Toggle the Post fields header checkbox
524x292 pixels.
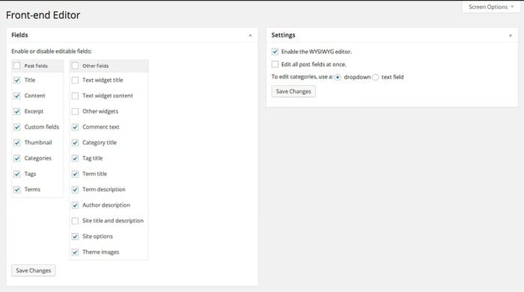tap(17, 66)
